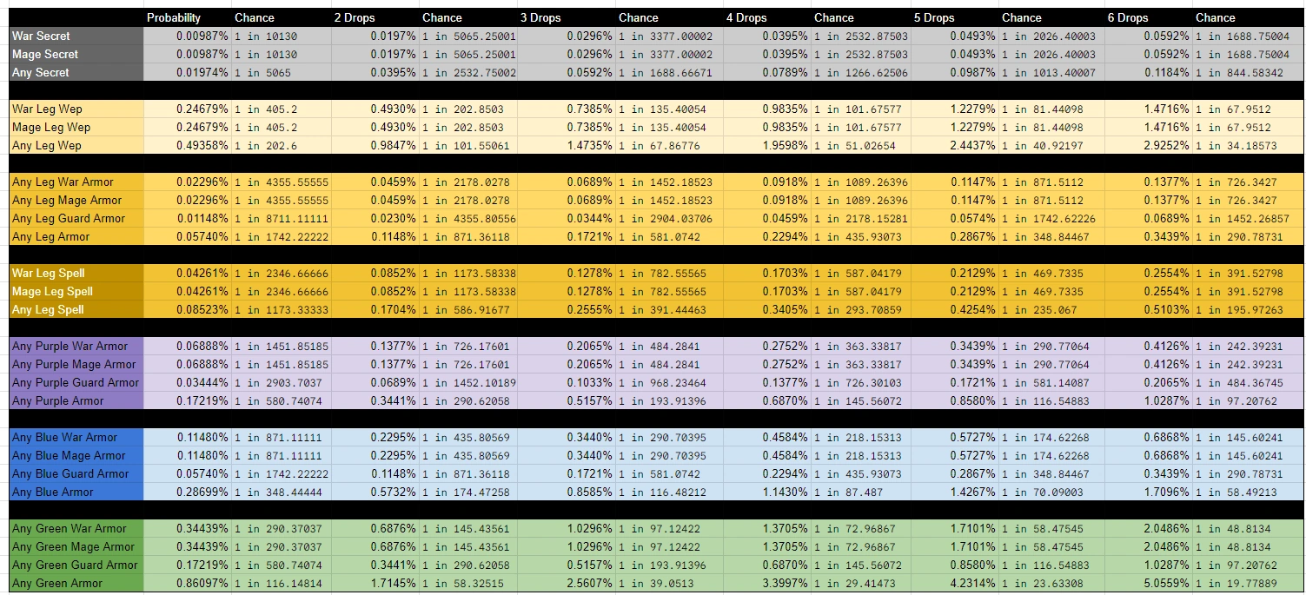Select the cell reading 1 in 19.77889
The height and width of the screenshot is (595, 1306).
[1236, 583]
